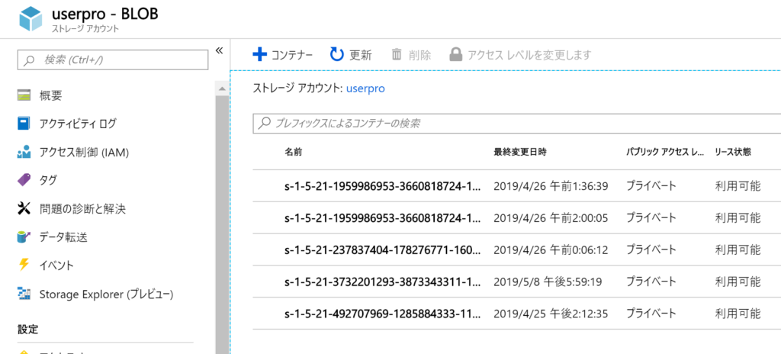
Task: Click the sidebar scrollbar up arrow
Action: [221, 88]
